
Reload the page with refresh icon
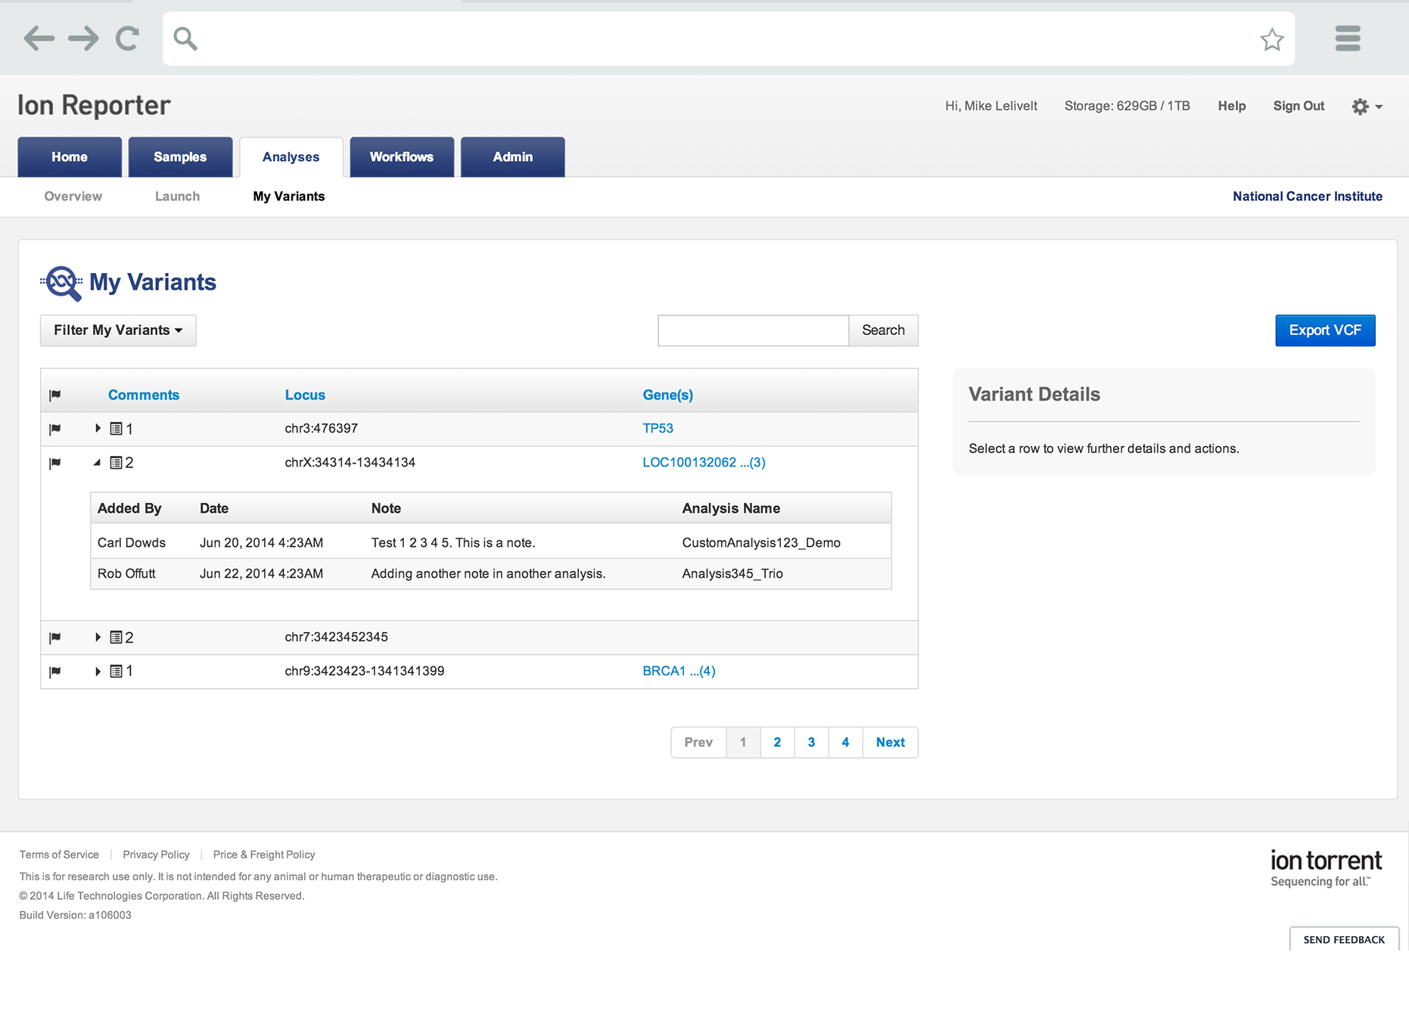[x=127, y=38]
